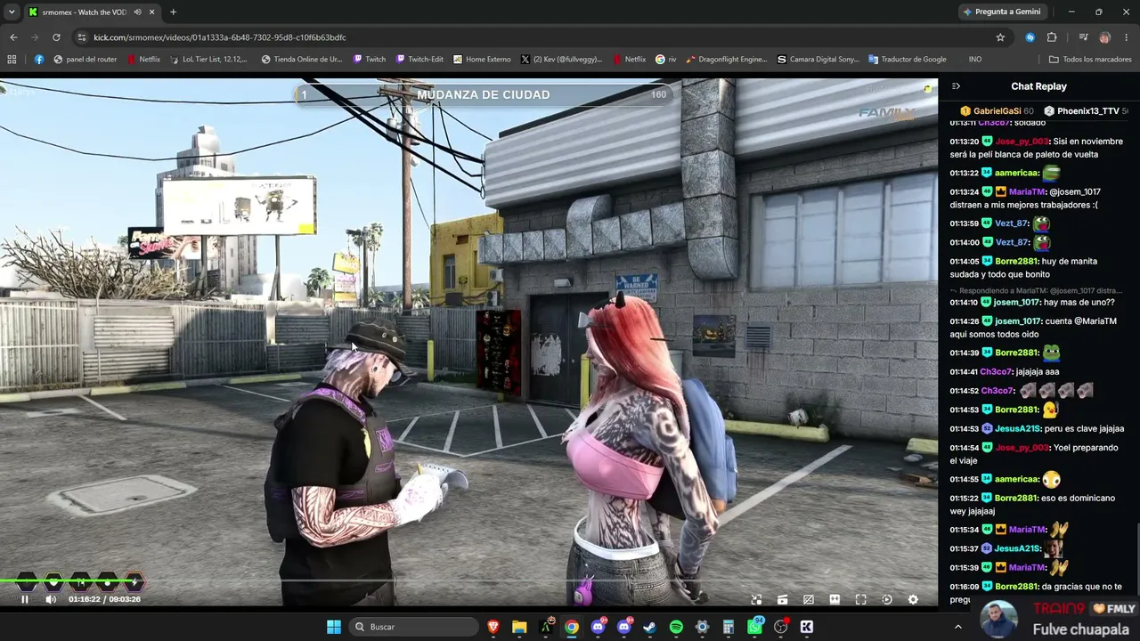
Task: Close the srmomex Watch the VOD tab
Action: 152,12
